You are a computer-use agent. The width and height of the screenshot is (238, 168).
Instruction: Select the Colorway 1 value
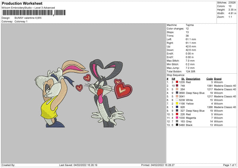pyautogui.click(x=21, y=21)
